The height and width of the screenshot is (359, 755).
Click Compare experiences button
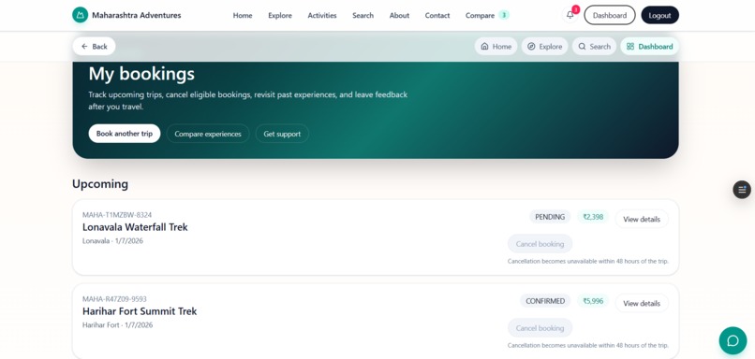(208, 134)
